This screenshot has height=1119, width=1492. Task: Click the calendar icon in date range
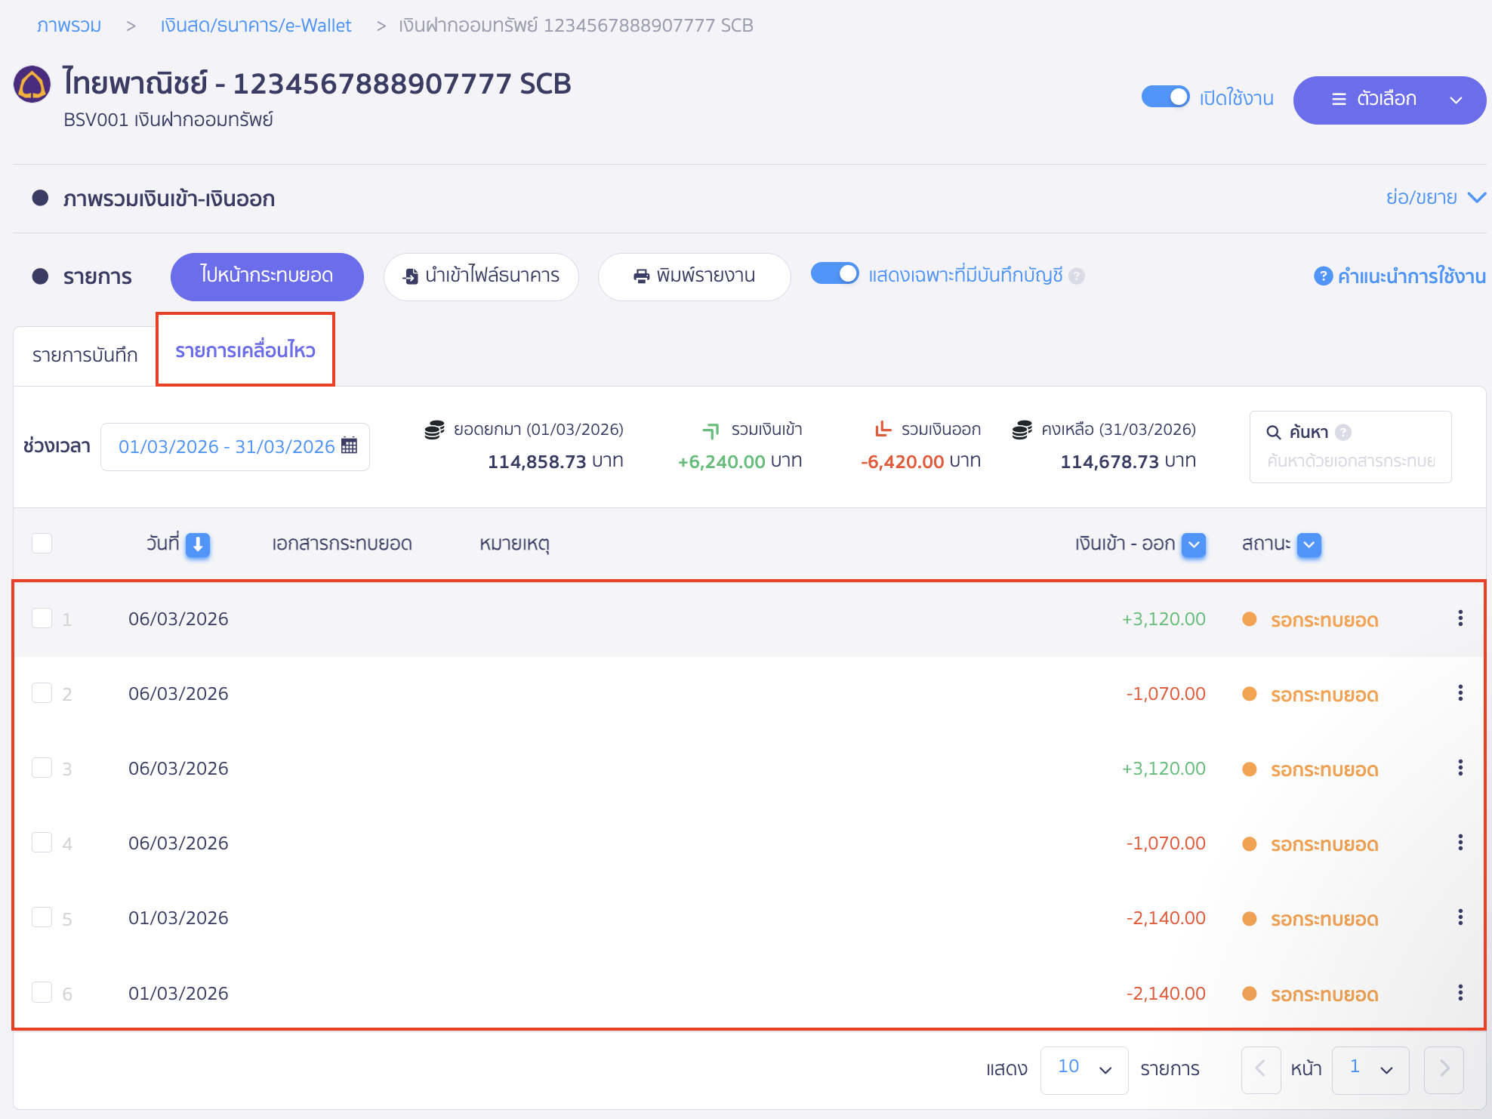coord(349,445)
